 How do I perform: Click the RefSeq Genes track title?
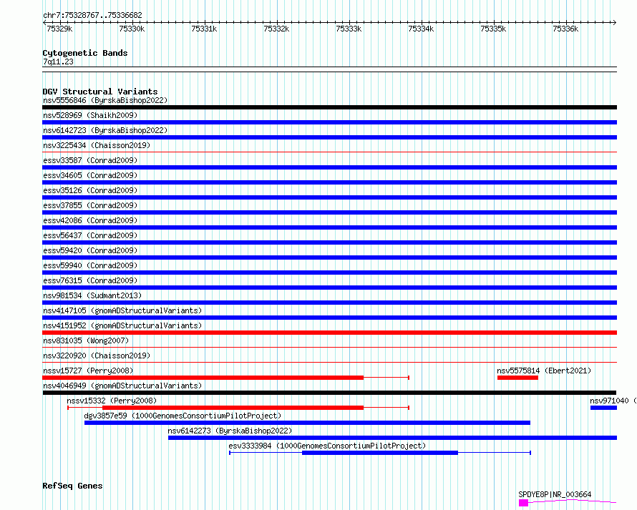click(x=72, y=486)
